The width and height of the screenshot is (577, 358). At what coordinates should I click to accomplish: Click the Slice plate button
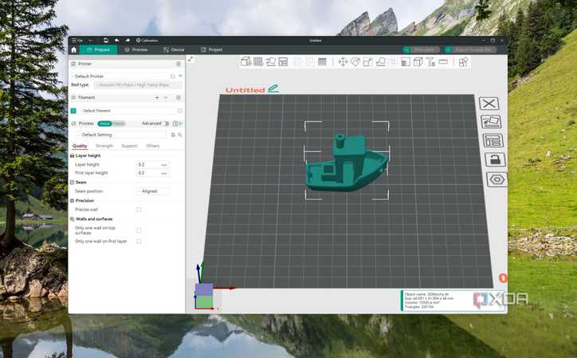click(422, 49)
